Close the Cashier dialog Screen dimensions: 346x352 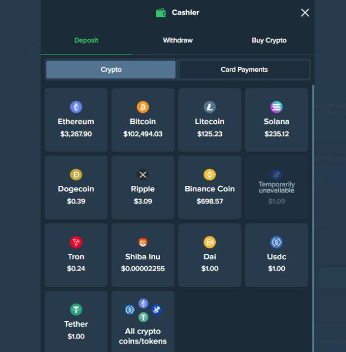pyautogui.click(x=305, y=13)
